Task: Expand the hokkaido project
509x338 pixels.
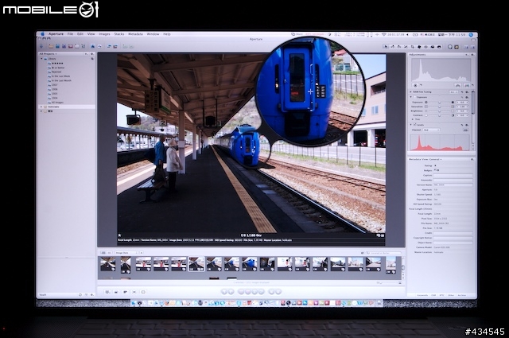Action: click(41, 107)
